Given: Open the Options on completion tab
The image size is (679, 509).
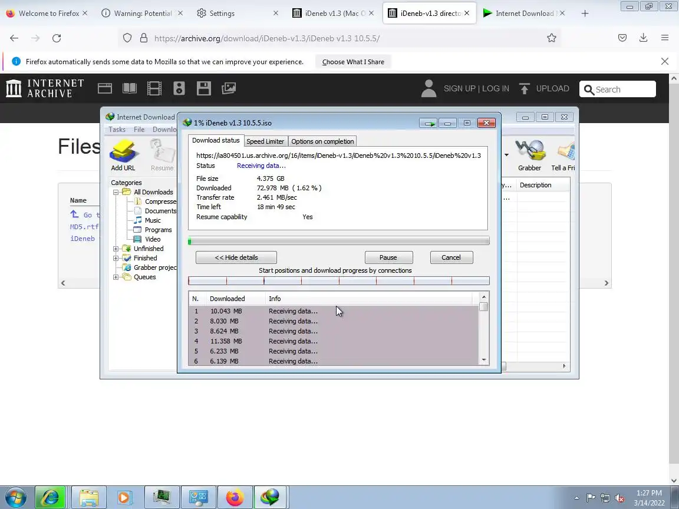Looking at the screenshot, I should click(x=322, y=141).
